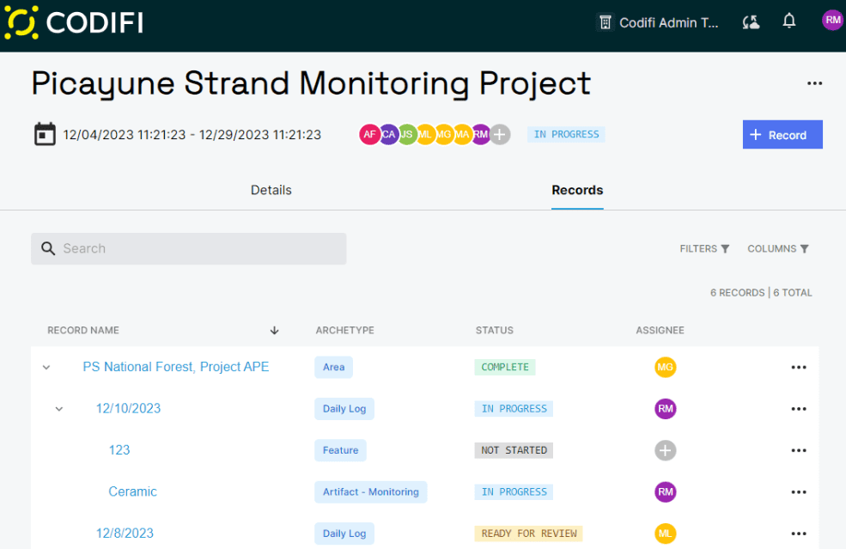Viewport: 846px width, 549px height.
Task: Click the project date range text
Action: [192, 134]
